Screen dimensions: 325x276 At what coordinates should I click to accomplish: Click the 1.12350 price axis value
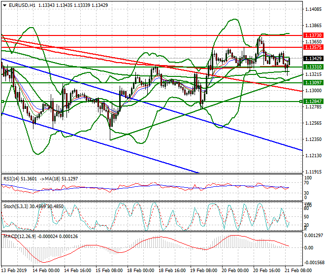pos(313,139)
